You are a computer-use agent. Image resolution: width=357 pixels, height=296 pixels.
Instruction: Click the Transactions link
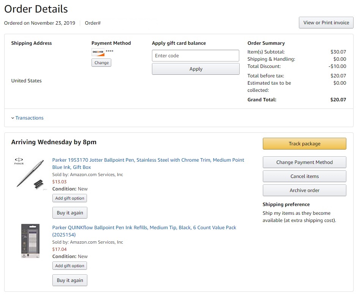29,118
